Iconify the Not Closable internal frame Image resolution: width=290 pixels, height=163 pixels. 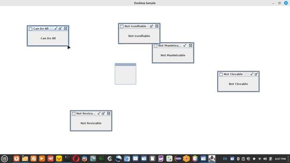[x=251, y=74]
